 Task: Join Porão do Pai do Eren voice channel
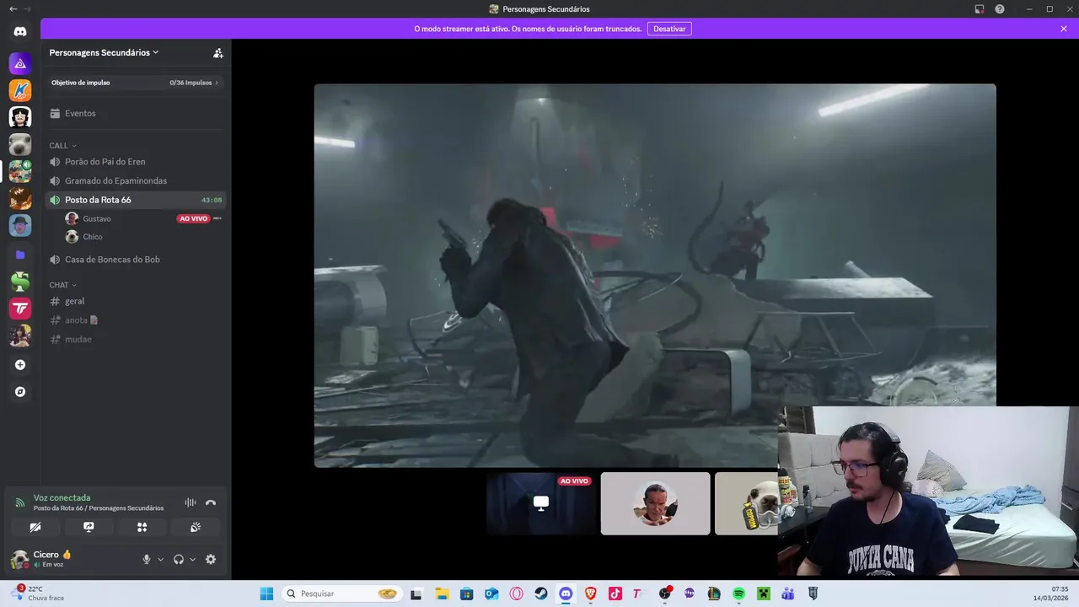click(x=135, y=162)
